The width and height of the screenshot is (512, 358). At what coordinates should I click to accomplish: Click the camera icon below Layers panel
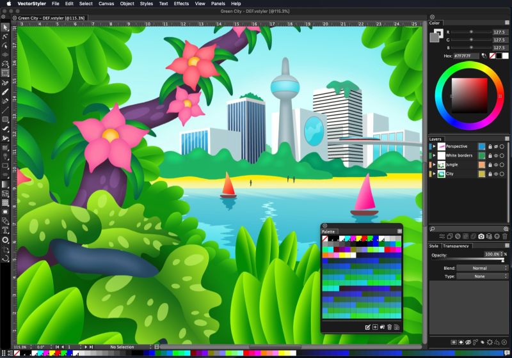481,237
